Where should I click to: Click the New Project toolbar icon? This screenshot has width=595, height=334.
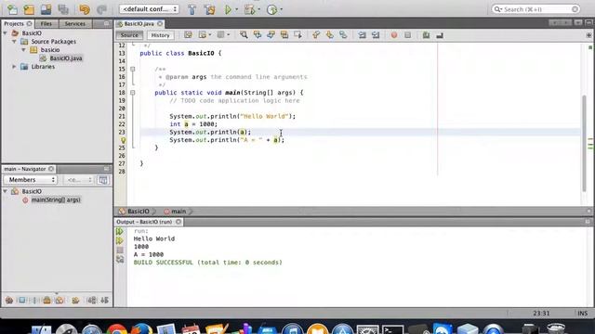coord(29,9)
